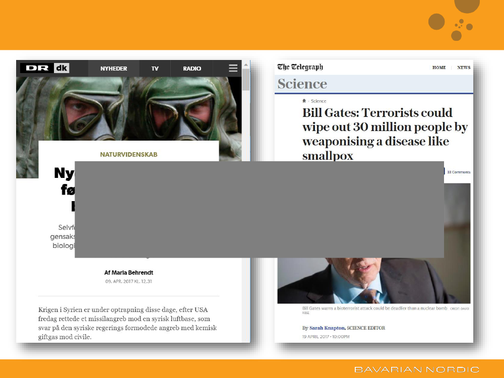The width and height of the screenshot is (504, 378).
Task: Open the Science breadcrumb link
Action: coord(319,101)
